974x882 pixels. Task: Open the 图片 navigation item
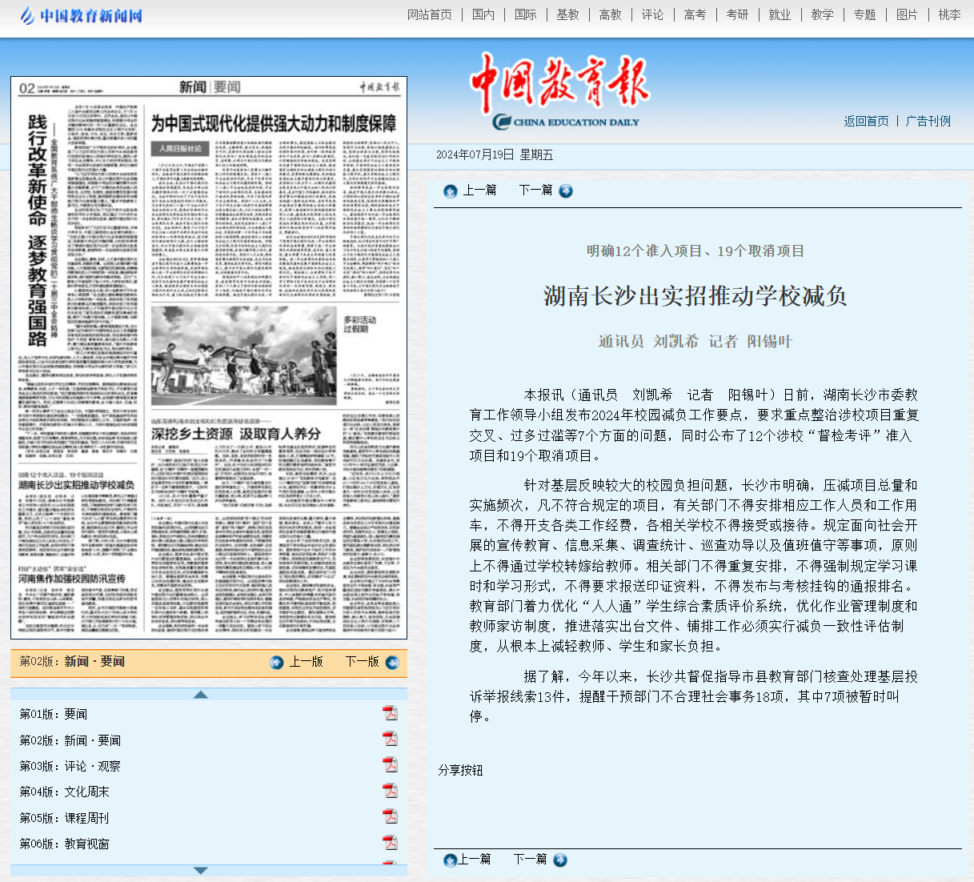908,14
